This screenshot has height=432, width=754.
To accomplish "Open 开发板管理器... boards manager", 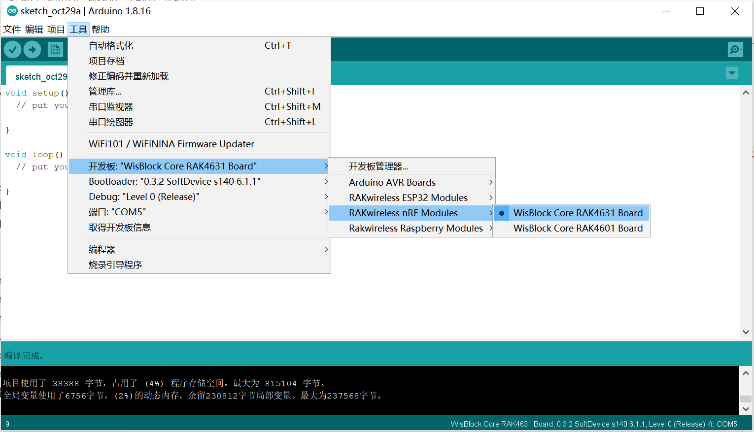I will [411, 166].
